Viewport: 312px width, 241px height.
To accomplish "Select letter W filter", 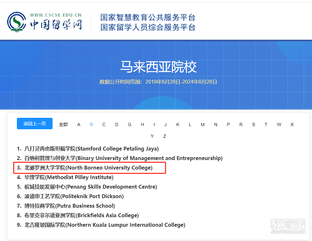I will (279, 124).
